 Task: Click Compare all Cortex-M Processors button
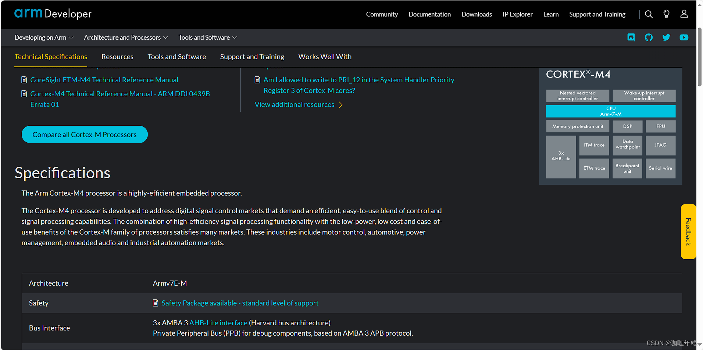85,135
